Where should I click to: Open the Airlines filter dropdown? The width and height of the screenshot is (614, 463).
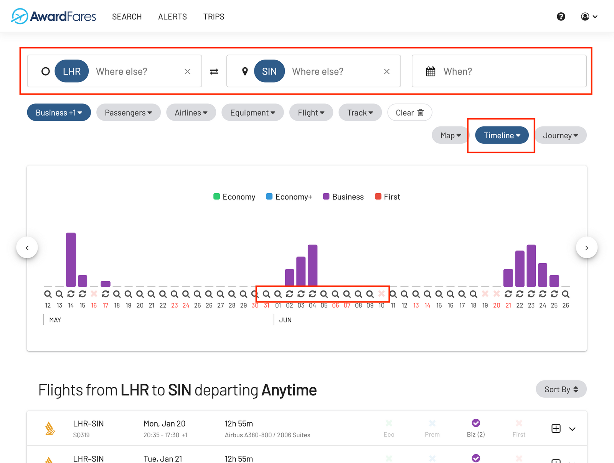tap(191, 113)
